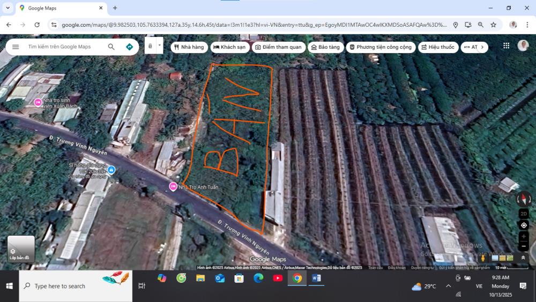This screenshot has height=302, width=536.
Task: Click the print icon on the map
Action: (150, 46)
